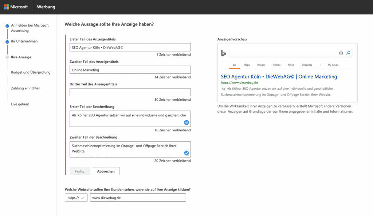The height and width of the screenshot is (216, 373).
Task: Click the '20 Zeichen verbleibend' counter
Action: click(172, 161)
